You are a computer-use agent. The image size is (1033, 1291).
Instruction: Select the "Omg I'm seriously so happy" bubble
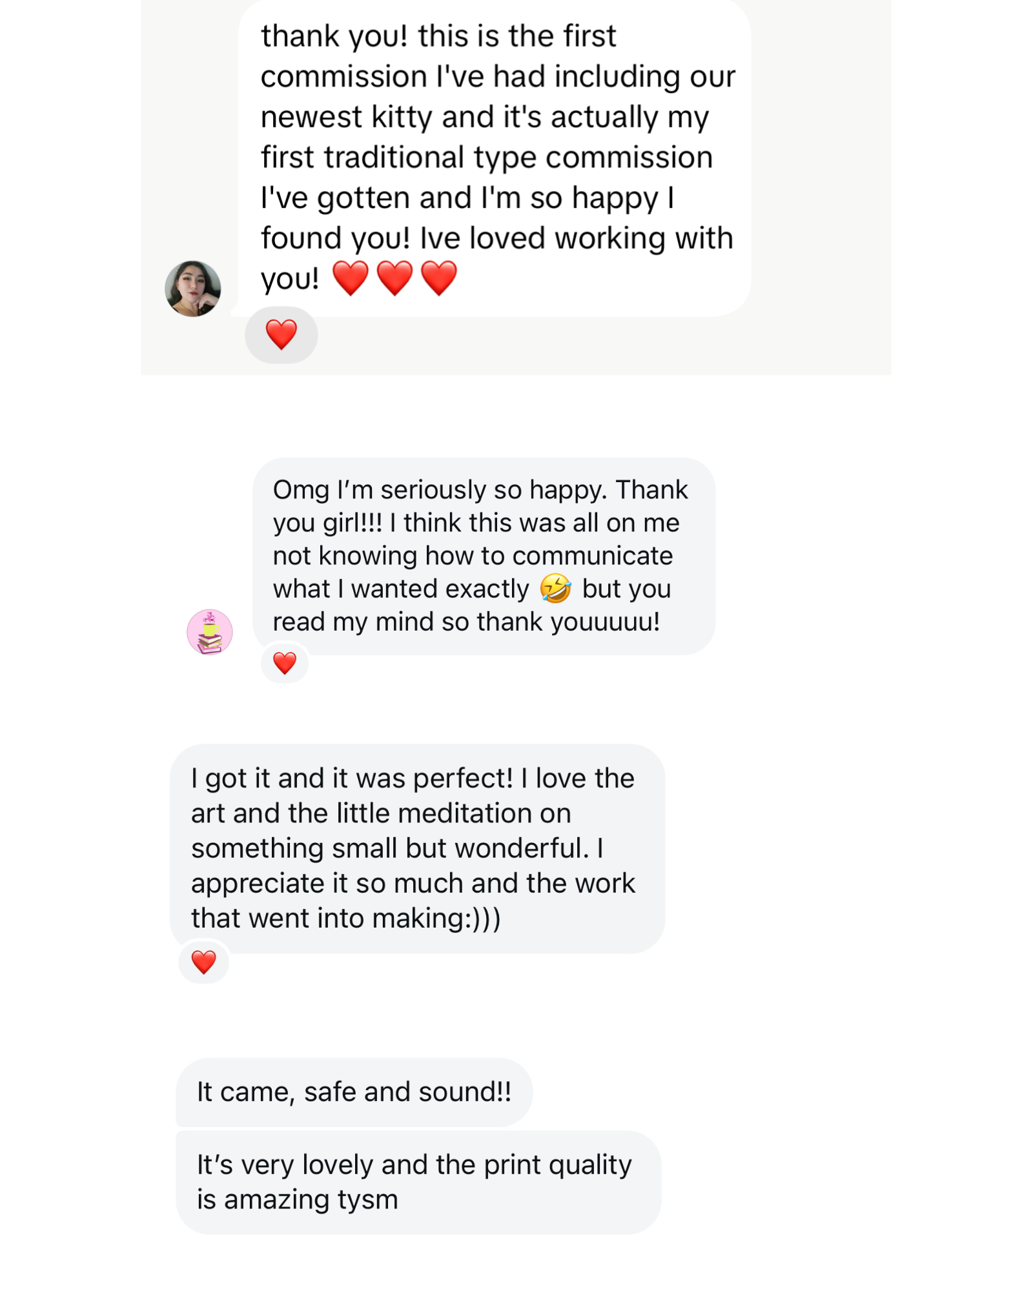pos(483,556)
